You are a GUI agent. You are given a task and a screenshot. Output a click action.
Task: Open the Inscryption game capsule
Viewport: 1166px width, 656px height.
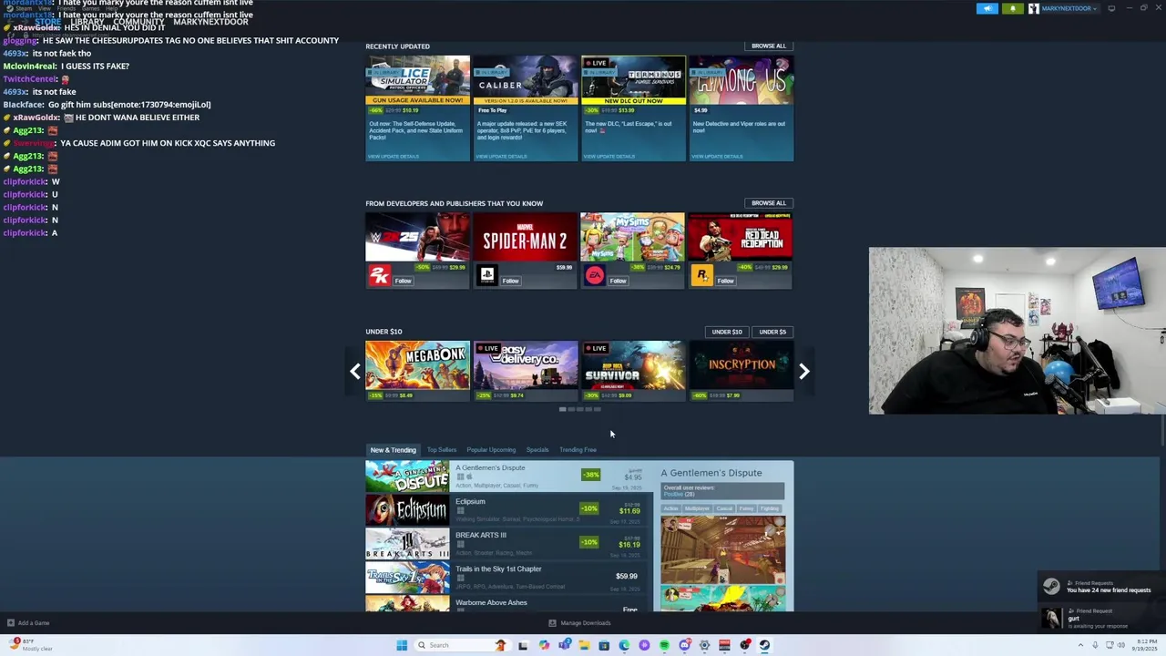[x=741, y=371]
